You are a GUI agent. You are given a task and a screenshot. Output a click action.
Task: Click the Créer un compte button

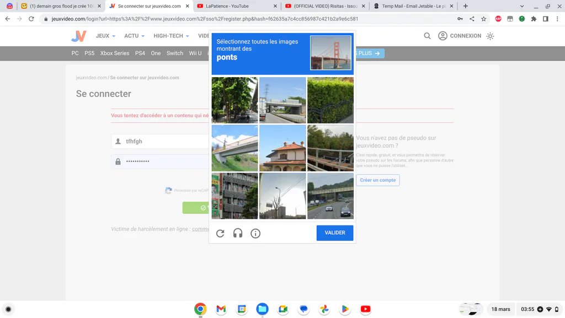coord(377,180)
